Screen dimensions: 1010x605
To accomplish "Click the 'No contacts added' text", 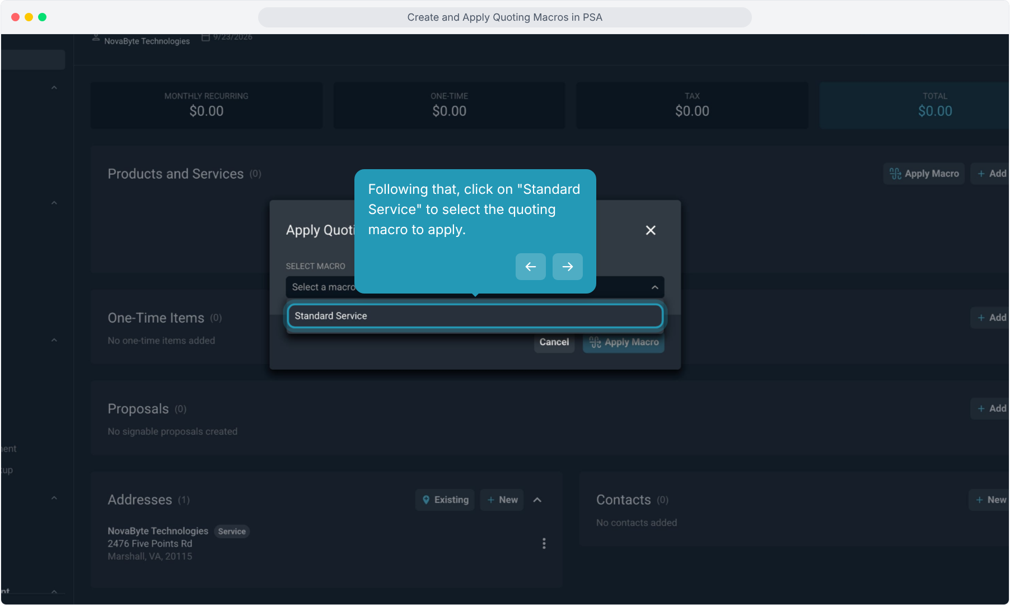I will (x=637, y=523).
